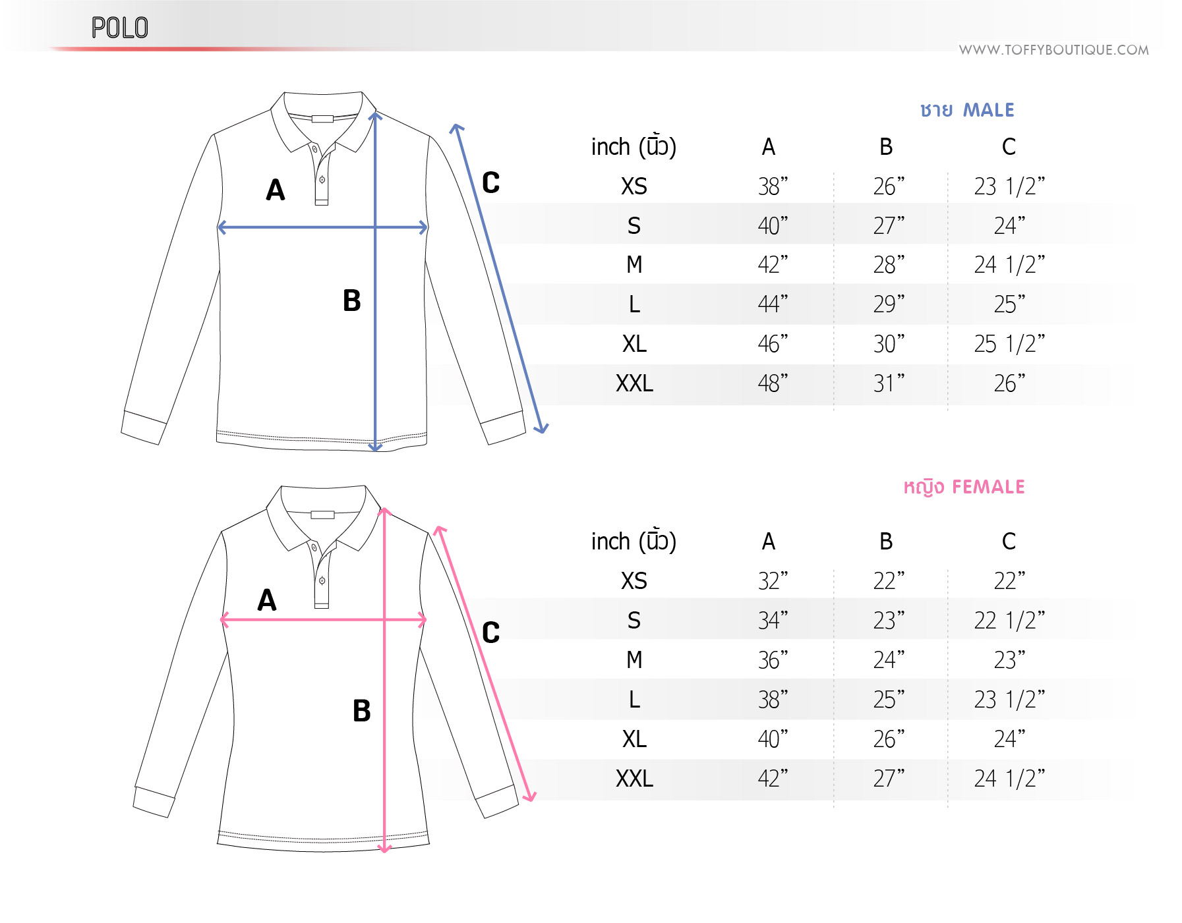Click the male table inch (นิ้ว) header
This screenshot has width=1182, height=923.
(634, 146)
